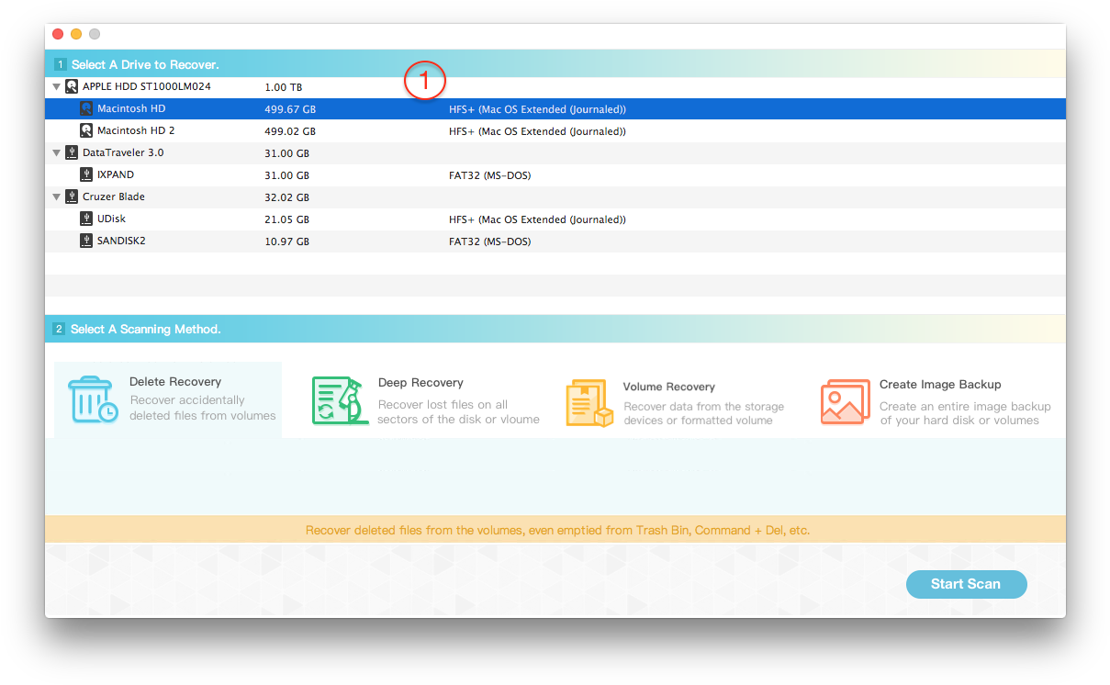Select the APPLE HDD ST1000LM024 drive name

click(147, 86)
